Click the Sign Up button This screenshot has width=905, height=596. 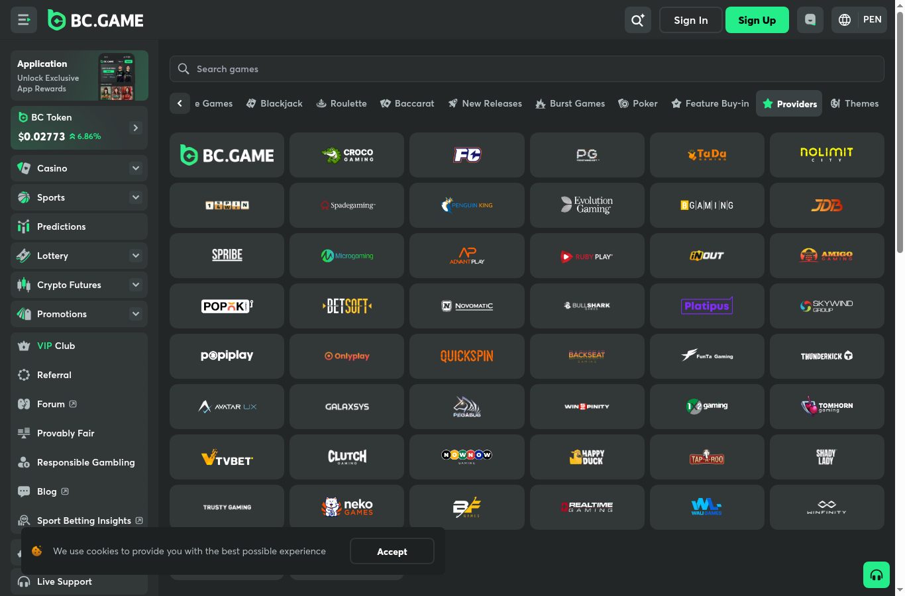[x=757, y=20]
